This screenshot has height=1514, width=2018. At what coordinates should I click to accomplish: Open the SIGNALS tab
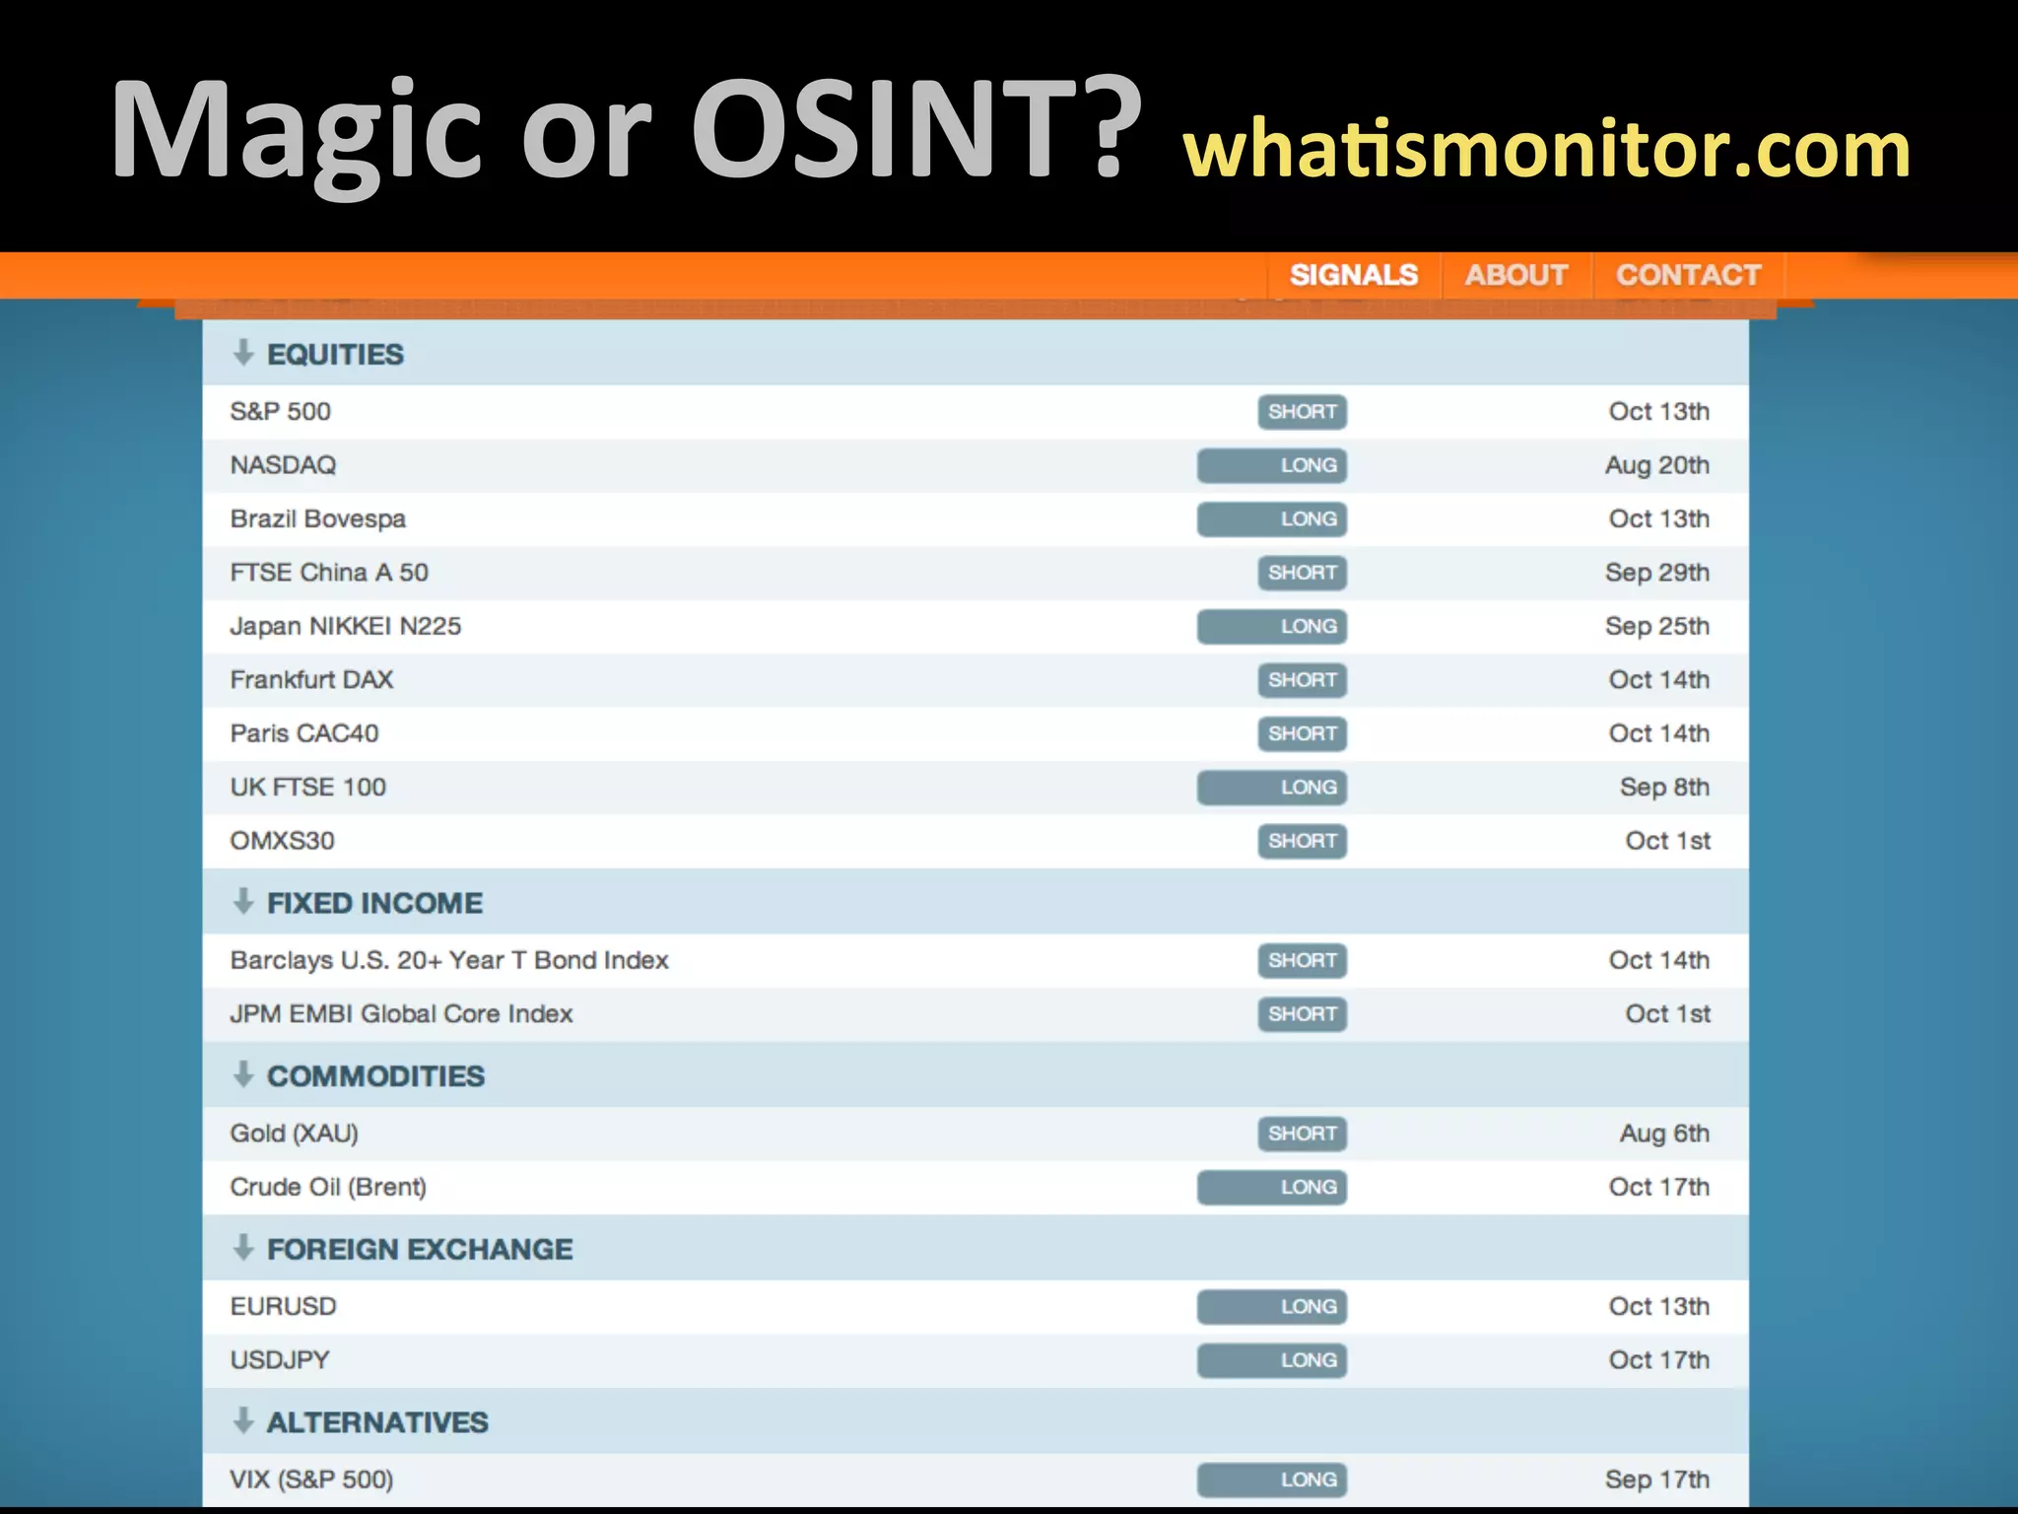point(1354,275)
